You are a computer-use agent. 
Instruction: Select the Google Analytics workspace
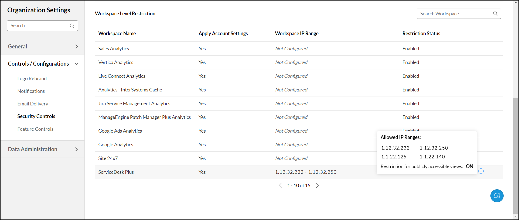116,145
